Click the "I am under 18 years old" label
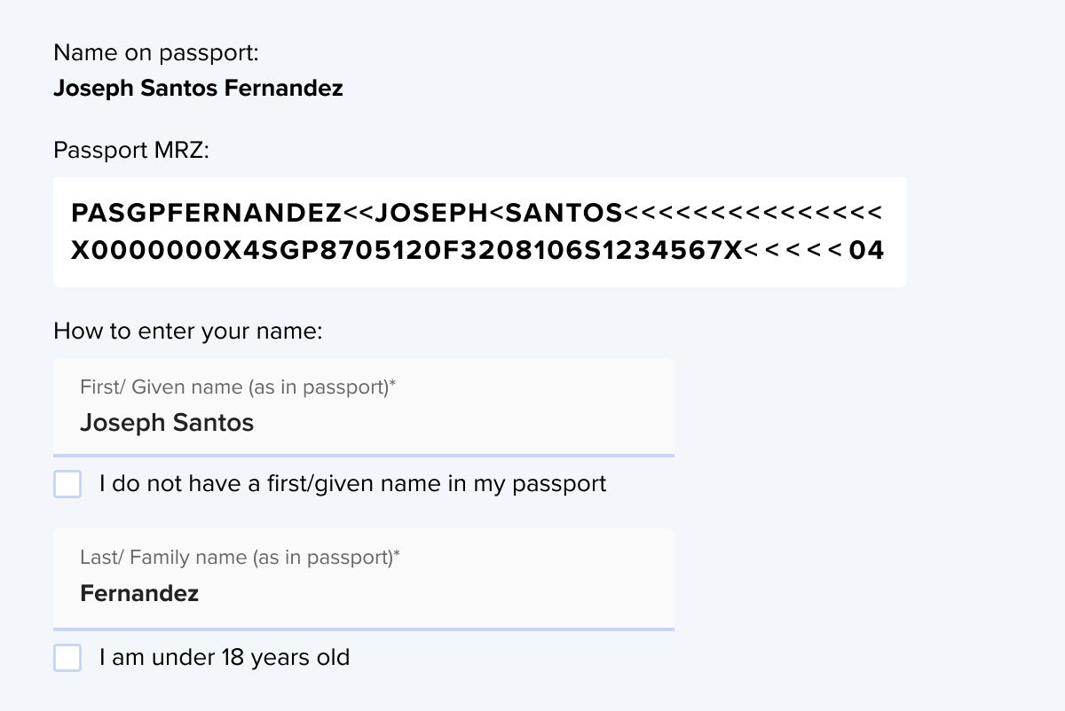 pyautogui.click(x=225, y=658)
